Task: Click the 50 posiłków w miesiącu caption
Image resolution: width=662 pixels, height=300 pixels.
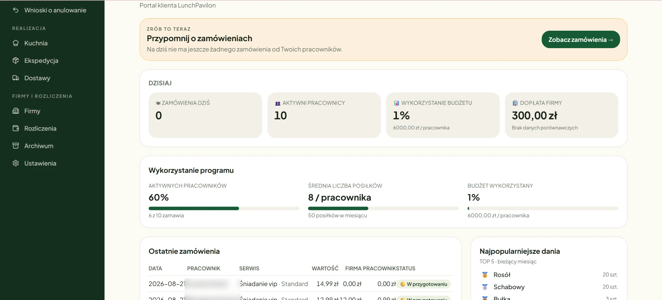Action: pos(337,216)
